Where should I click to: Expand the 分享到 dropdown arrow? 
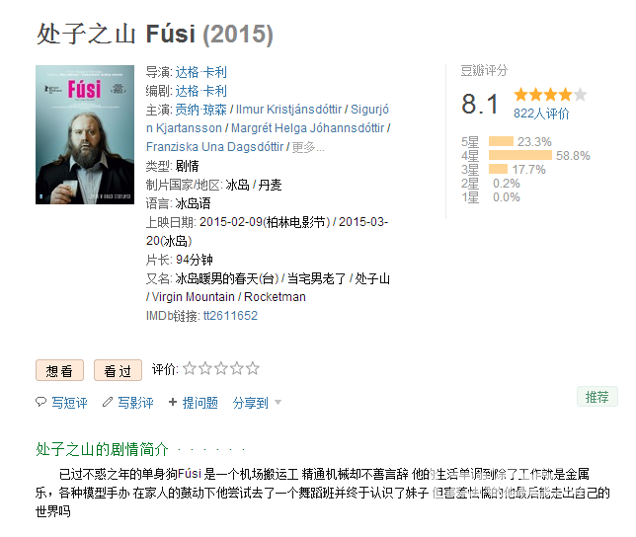(x=278, y=402)
